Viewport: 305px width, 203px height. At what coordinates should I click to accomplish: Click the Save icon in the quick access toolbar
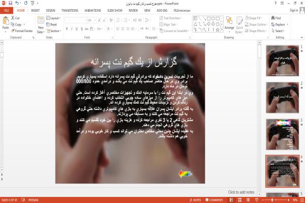pyautogui.click(x=11, y=3)
